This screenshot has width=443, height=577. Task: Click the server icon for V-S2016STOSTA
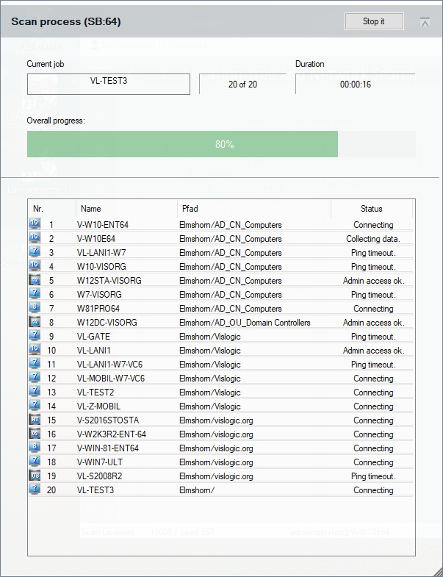click(x=35, y=420)
